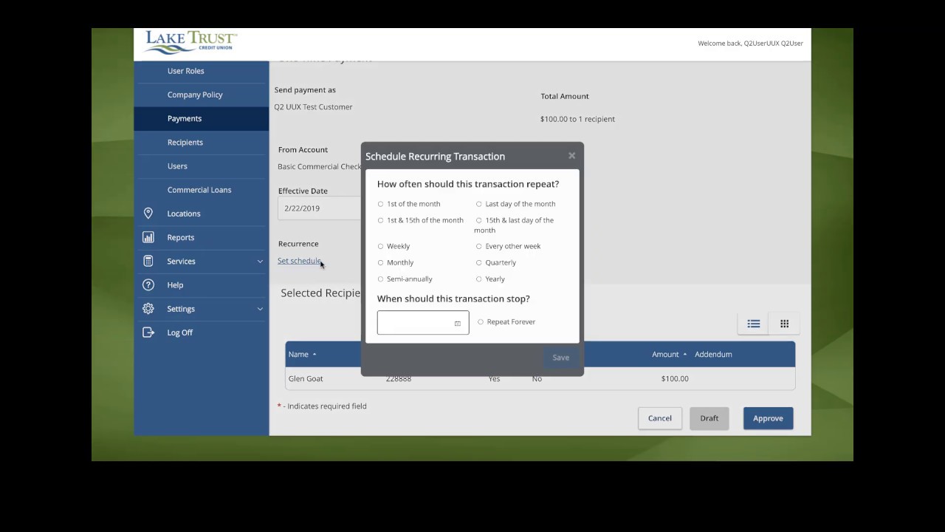Click the $100.00 amount cell

coord(675,378)
